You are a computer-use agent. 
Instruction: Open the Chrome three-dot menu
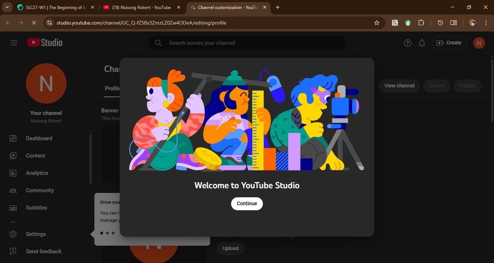pyautogui.click(x=486, y=23)
